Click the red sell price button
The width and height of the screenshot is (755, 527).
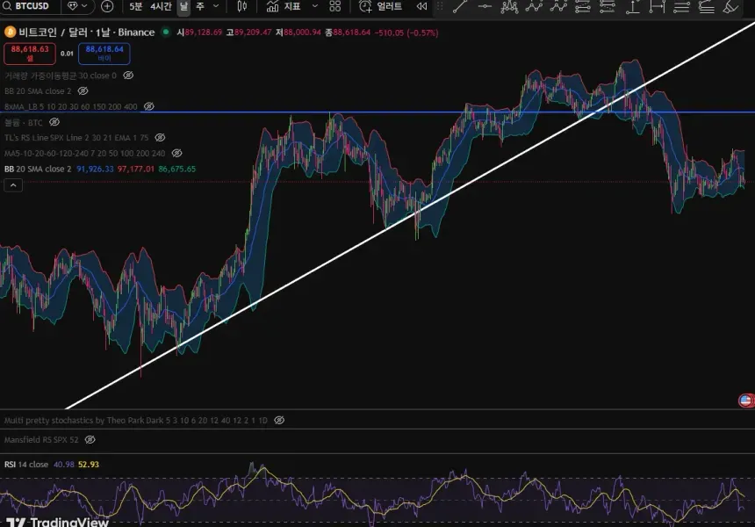[x=30, y=54]
